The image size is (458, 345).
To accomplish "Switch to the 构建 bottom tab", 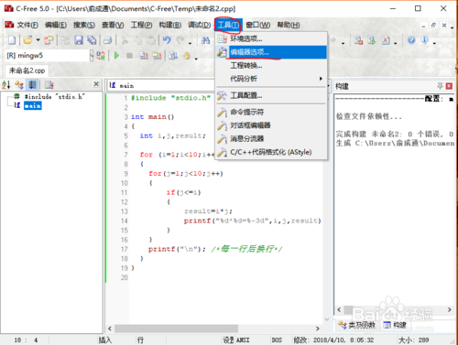I will point(395,325).
